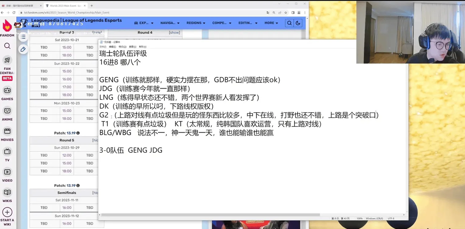Screen dimensions: 465x229
Task: Place cursor on the 3-0队伍 GENG JDG line
Action: (x=131, y=150)
